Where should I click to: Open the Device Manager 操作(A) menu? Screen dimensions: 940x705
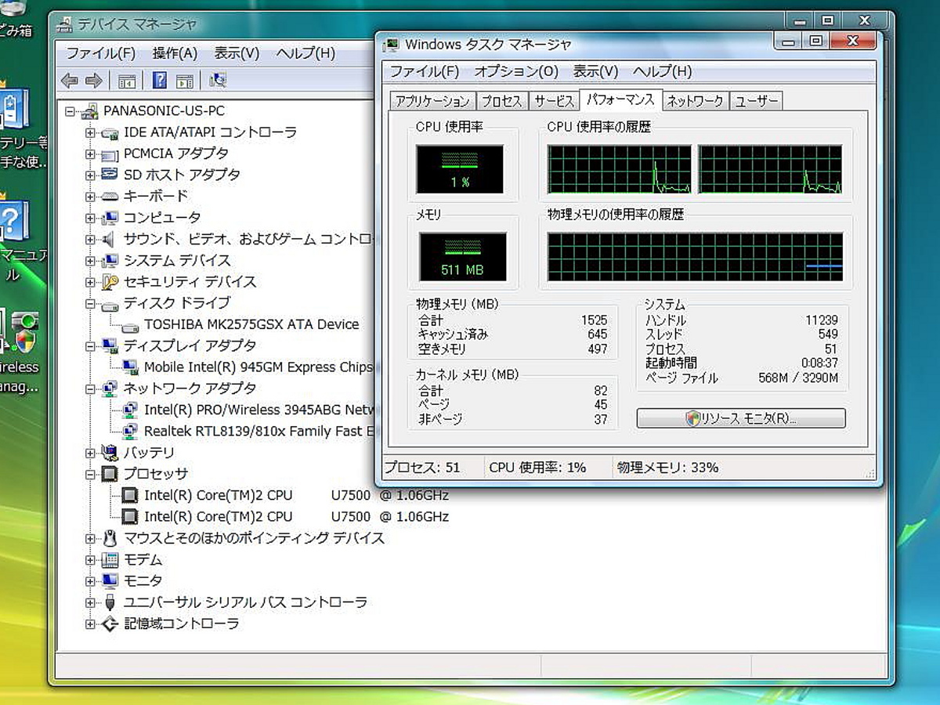(x=175, y=53)
